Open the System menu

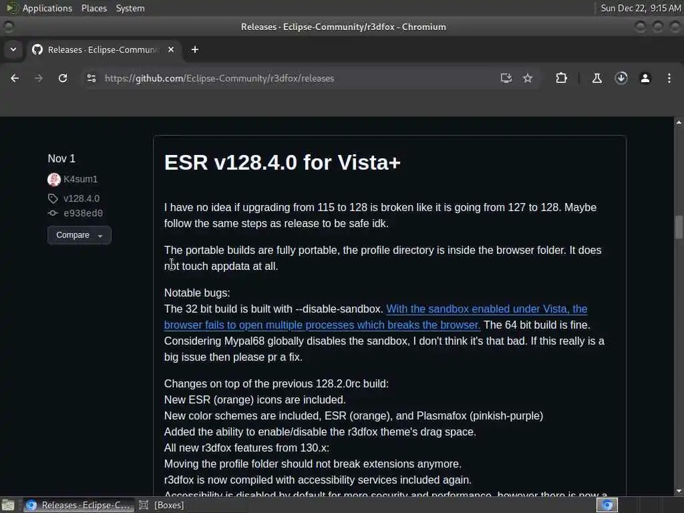tap(130, 8)
